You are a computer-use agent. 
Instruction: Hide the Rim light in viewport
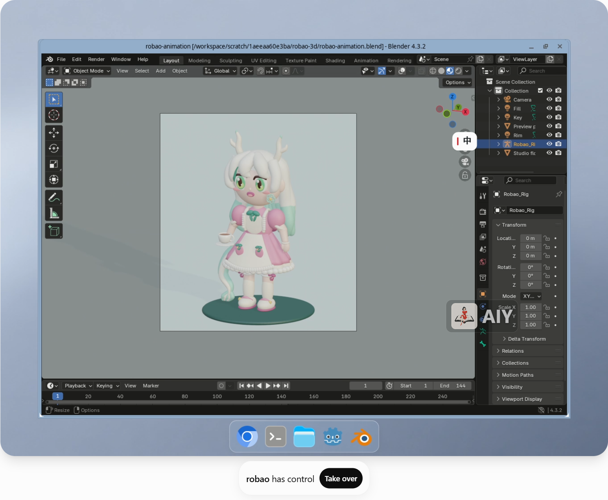point(549,135)
